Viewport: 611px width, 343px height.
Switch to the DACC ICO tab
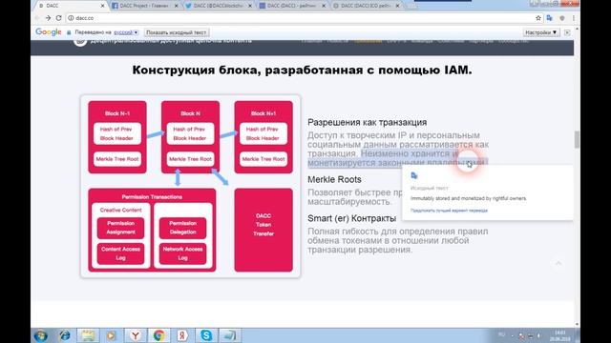[x=365, y=6]
